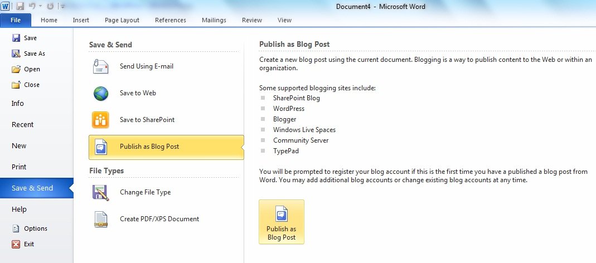Click the Send Using E-mail envelope icon

[x=101, y=66]
